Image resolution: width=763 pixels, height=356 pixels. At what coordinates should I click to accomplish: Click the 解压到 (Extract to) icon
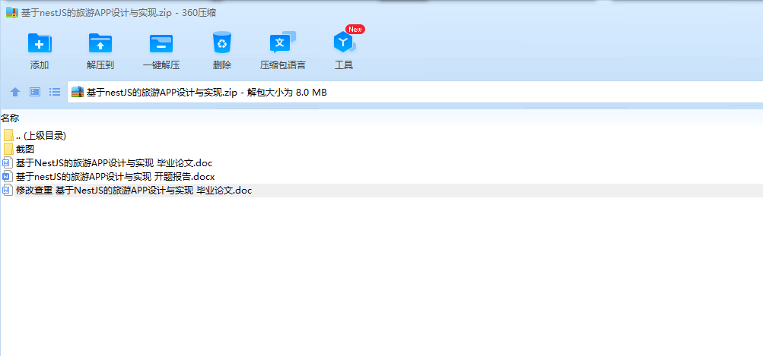click(100, 43)
